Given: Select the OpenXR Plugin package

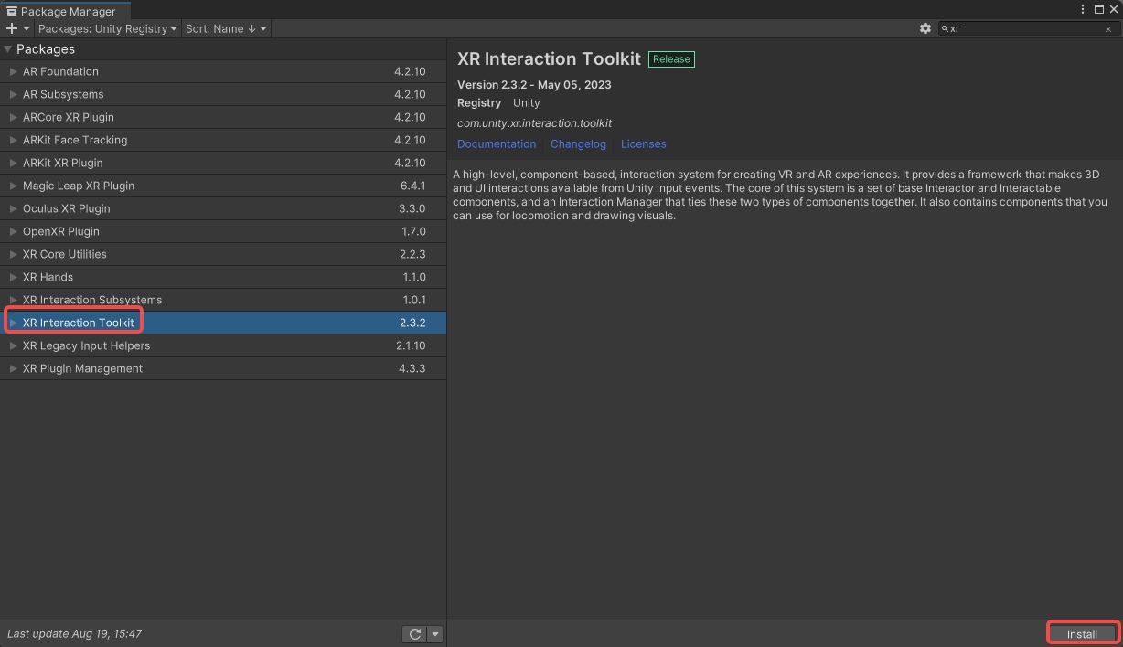Looking at the screenshot, I should click(61, 231).
